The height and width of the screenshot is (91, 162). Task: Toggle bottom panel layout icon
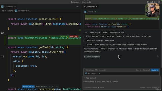pos(152,2)
